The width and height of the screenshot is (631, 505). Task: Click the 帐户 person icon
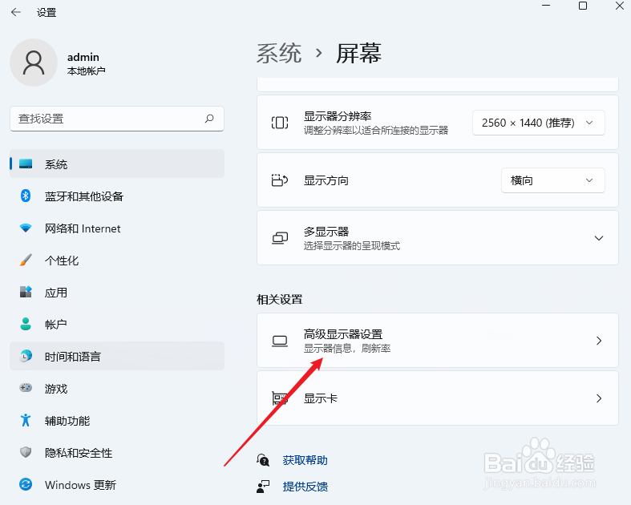click(x=26, y=324)
